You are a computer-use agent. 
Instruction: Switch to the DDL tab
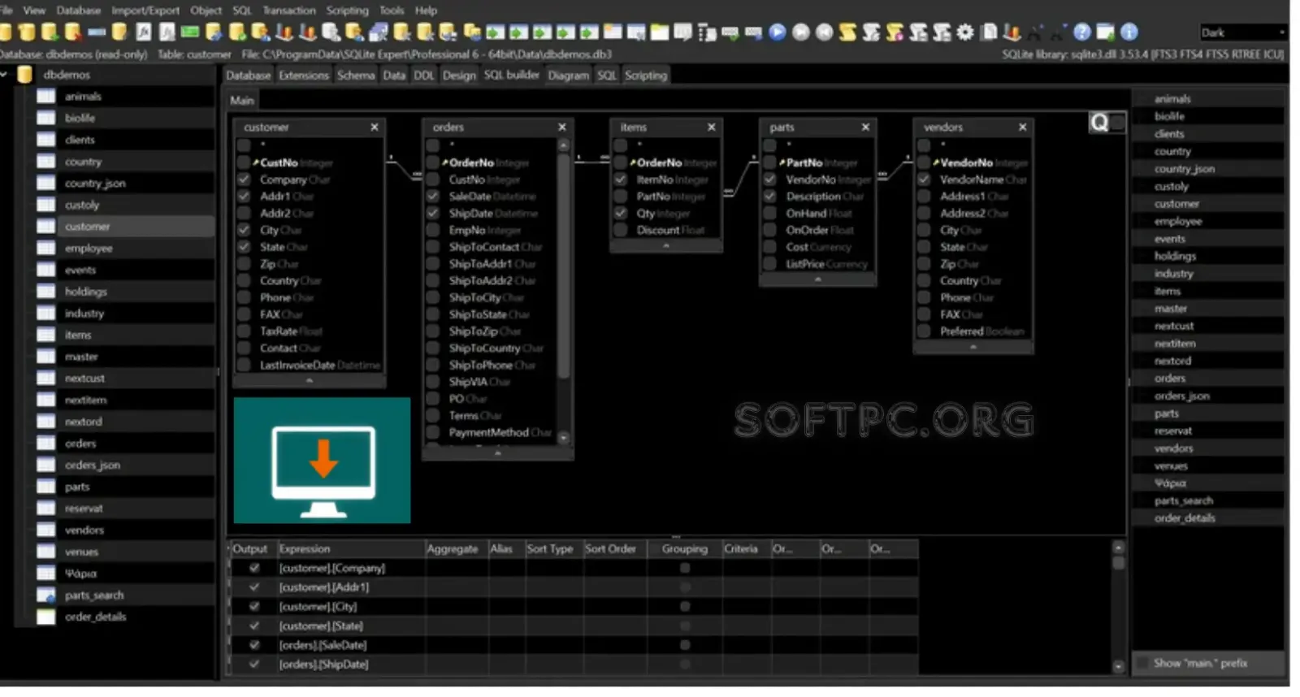click(423, 76)
